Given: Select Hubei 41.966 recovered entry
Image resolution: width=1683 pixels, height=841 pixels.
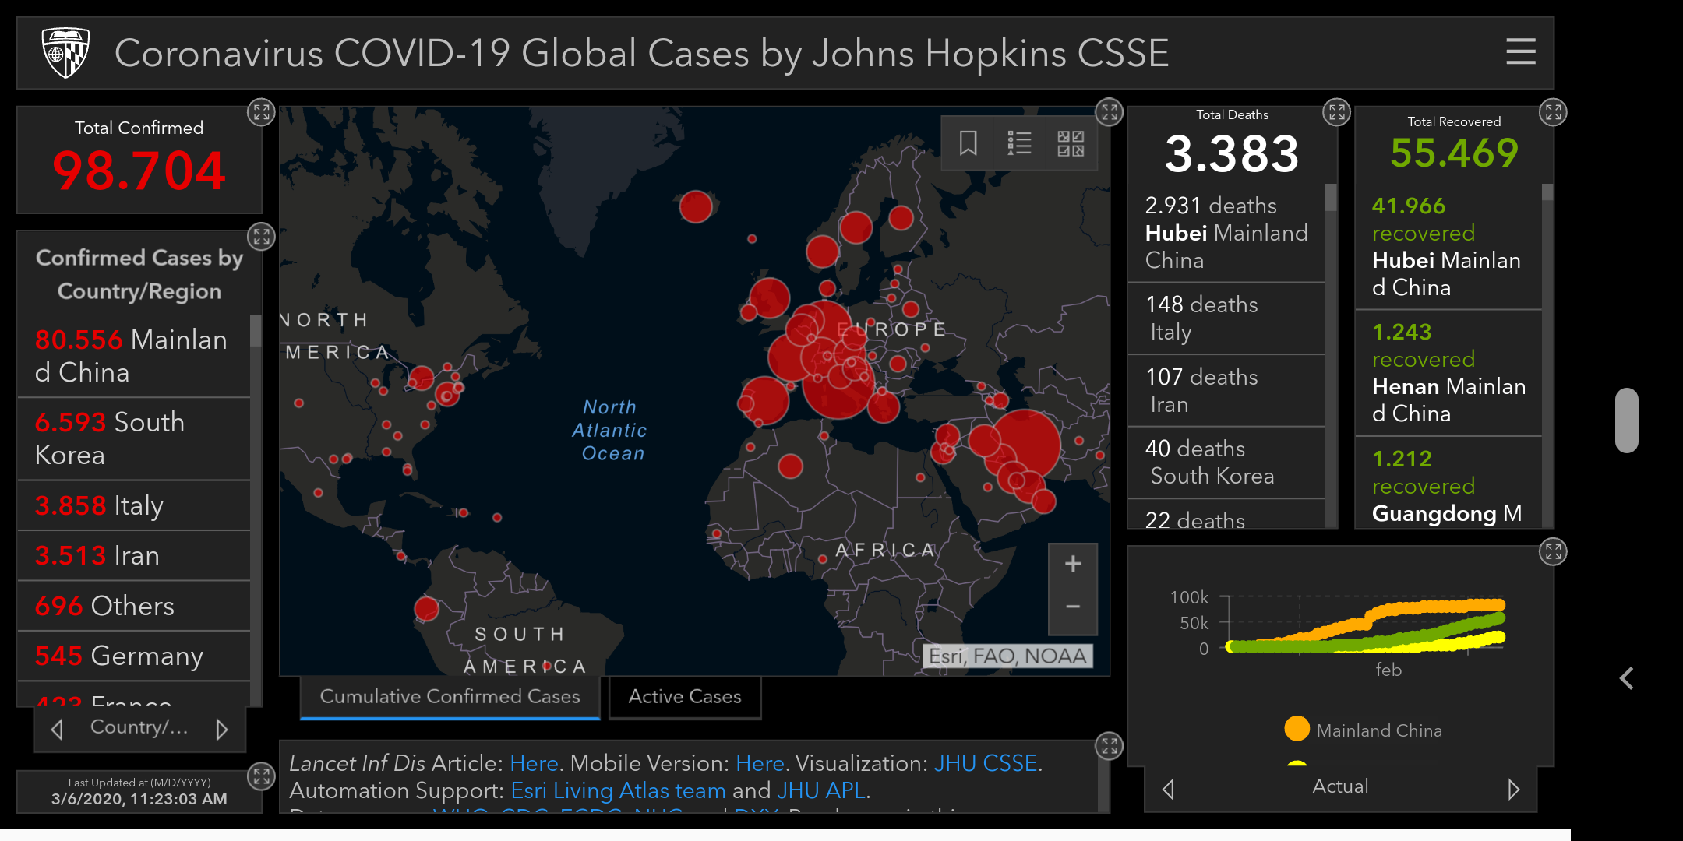Looking at the screenshot, I should pos(1448,246).
